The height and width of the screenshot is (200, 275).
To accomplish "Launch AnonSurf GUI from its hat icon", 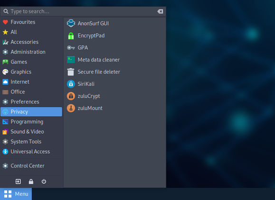I will (x=71, y=23).
